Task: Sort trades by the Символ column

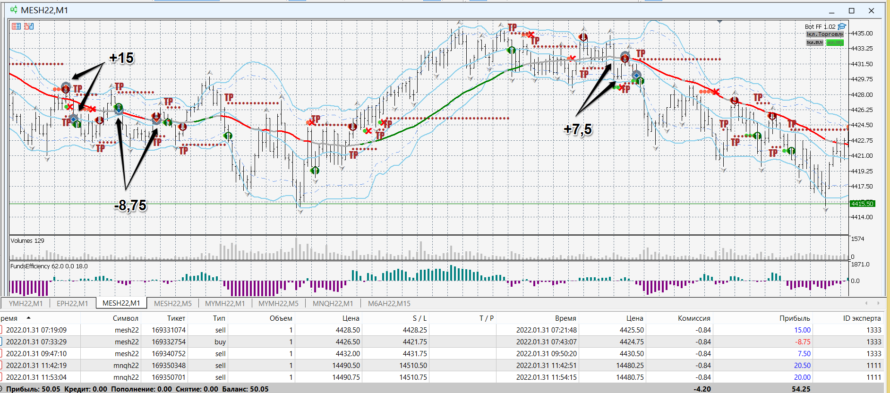Action: pyautogui.click(x=125, y=318)
